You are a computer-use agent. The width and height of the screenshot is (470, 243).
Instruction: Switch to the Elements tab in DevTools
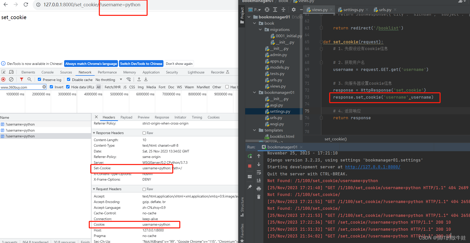point(28,72)
